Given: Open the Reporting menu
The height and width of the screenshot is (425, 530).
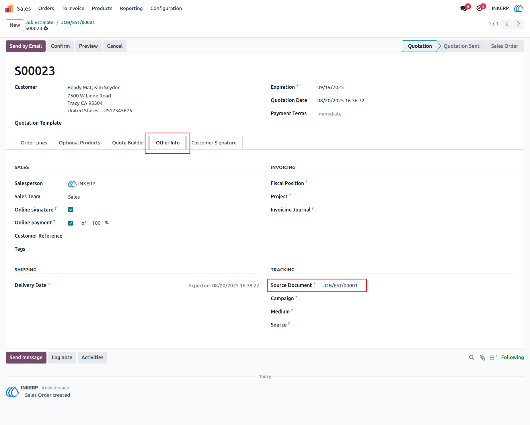Looking at the screenshot, I should point(131,8).
